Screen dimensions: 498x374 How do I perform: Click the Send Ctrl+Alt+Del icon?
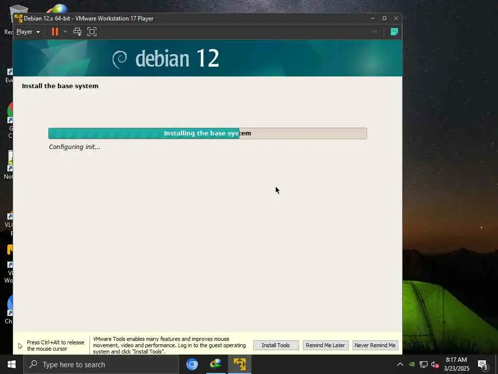click(77, 32)
